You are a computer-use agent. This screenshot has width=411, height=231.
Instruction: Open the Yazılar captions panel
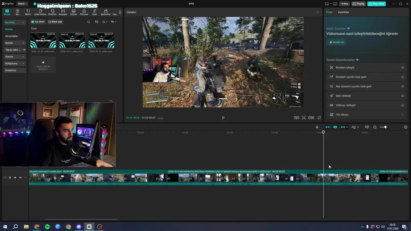click(x=74, y=12)
